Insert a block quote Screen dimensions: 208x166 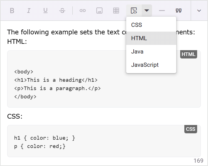tap(178, 11)
